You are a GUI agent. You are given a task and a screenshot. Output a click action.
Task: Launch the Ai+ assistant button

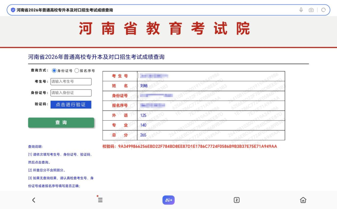click(x=168, y=200)
